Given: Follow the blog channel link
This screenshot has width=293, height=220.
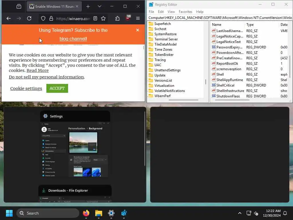Looking at the screenshot, I should [x=73, y=39].
